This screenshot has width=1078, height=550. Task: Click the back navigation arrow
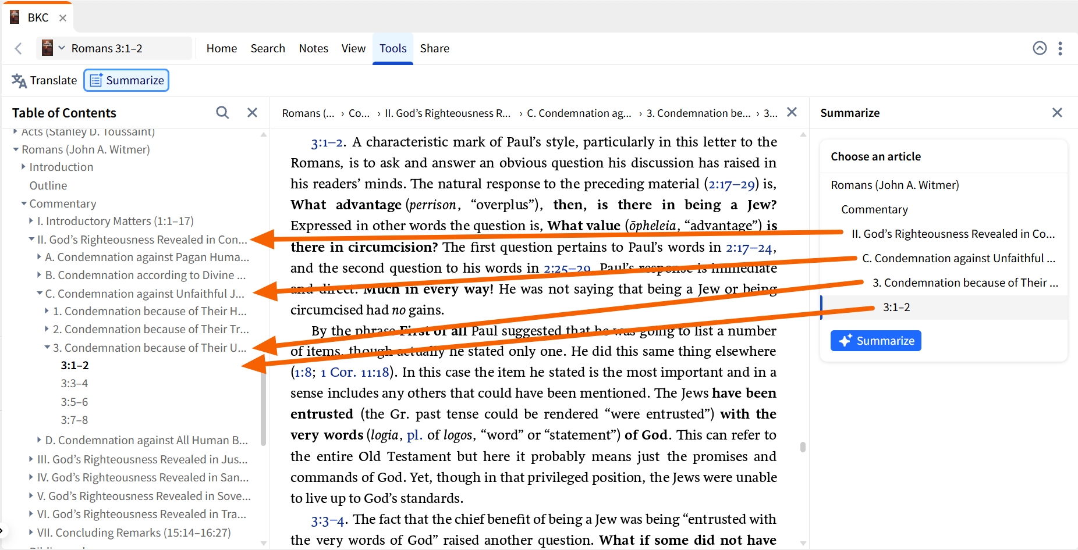18,48
